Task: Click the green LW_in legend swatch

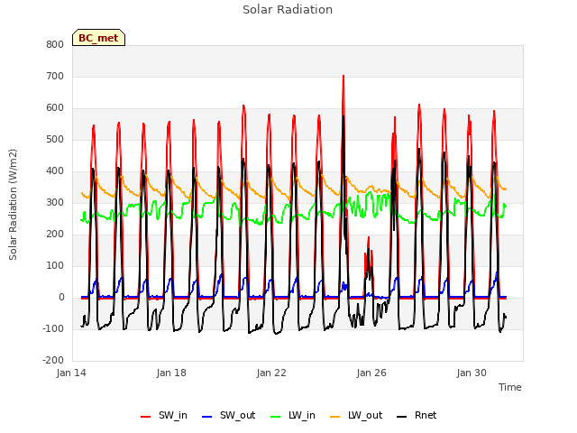Action: (276, 417)
